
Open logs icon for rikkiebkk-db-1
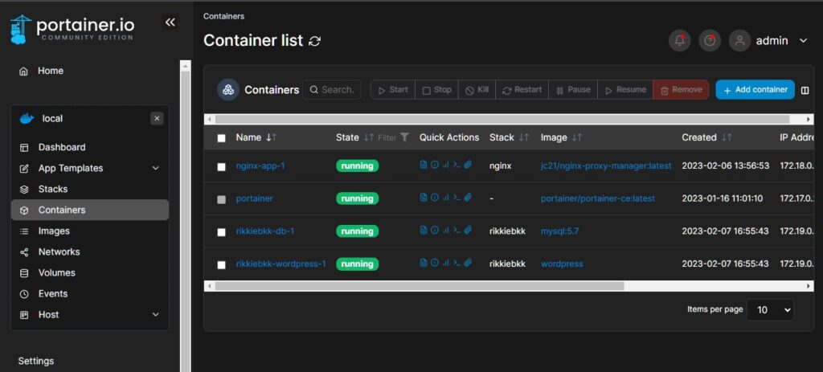(424, 230)
